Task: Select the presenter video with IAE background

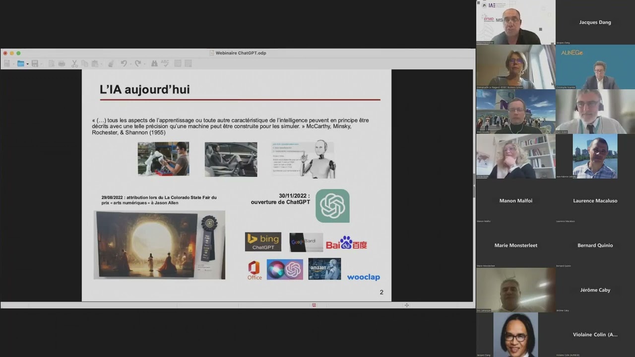Action: (x=516, y=22)
